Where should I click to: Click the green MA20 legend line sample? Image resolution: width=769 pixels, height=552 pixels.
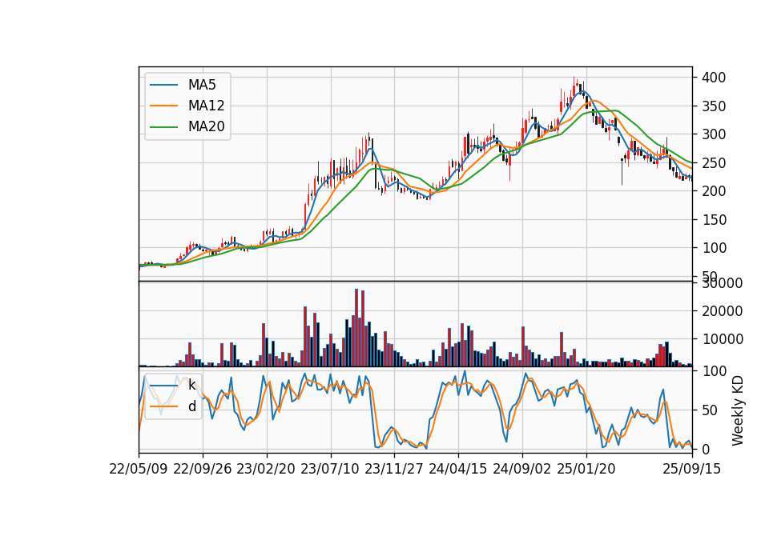[x=163, y=126]
